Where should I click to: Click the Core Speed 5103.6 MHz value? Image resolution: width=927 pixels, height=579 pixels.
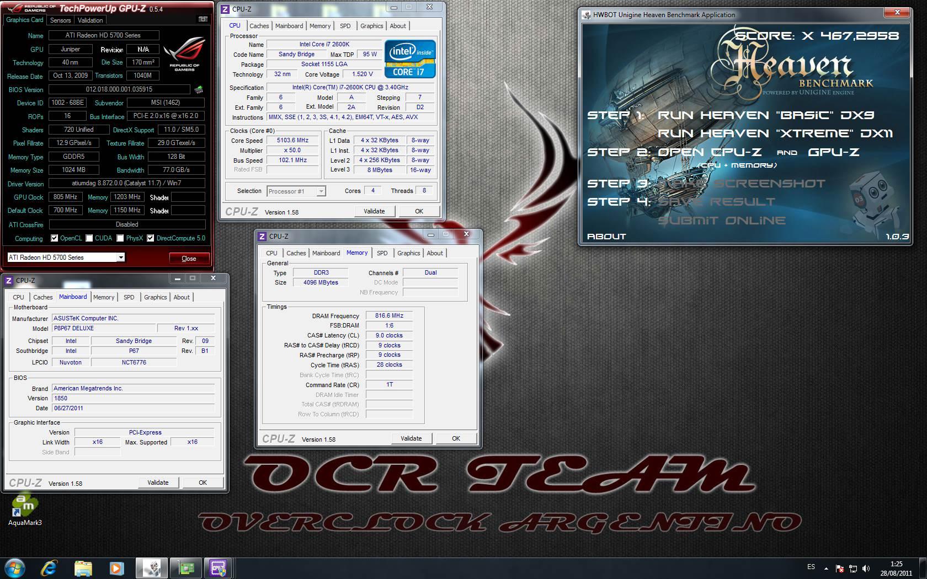click(x=292, y=141)
